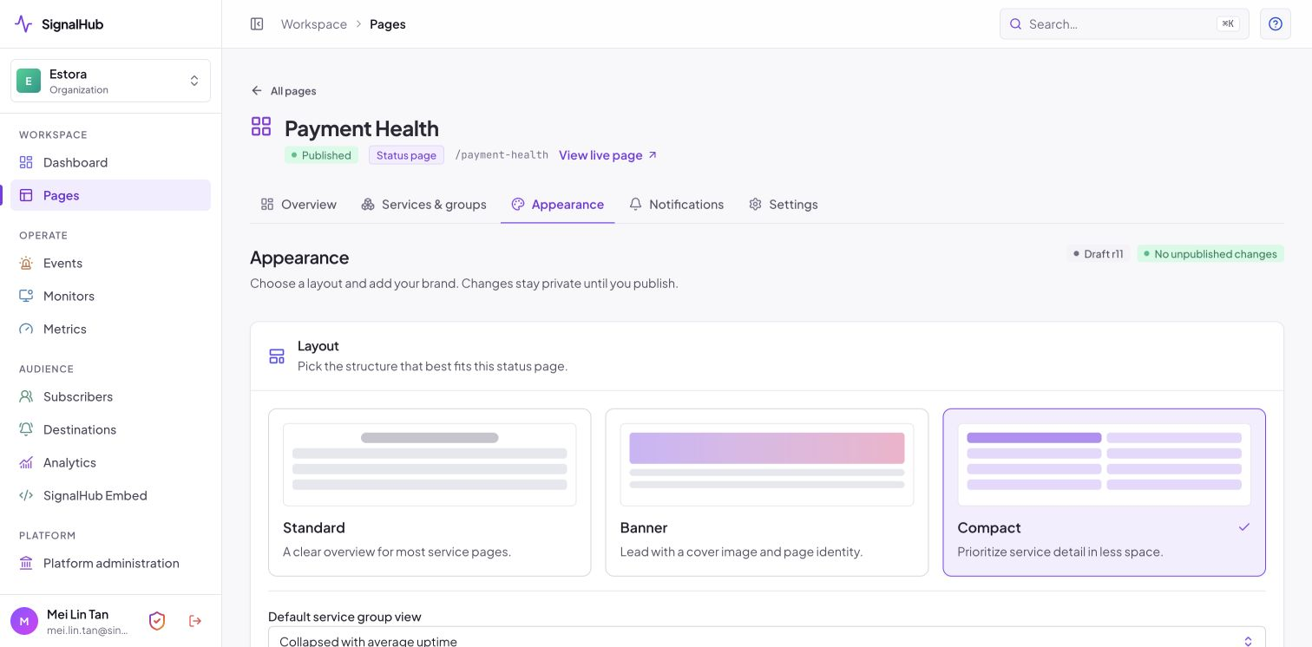Click the Destinations bell icon

(x=26, y=429)
